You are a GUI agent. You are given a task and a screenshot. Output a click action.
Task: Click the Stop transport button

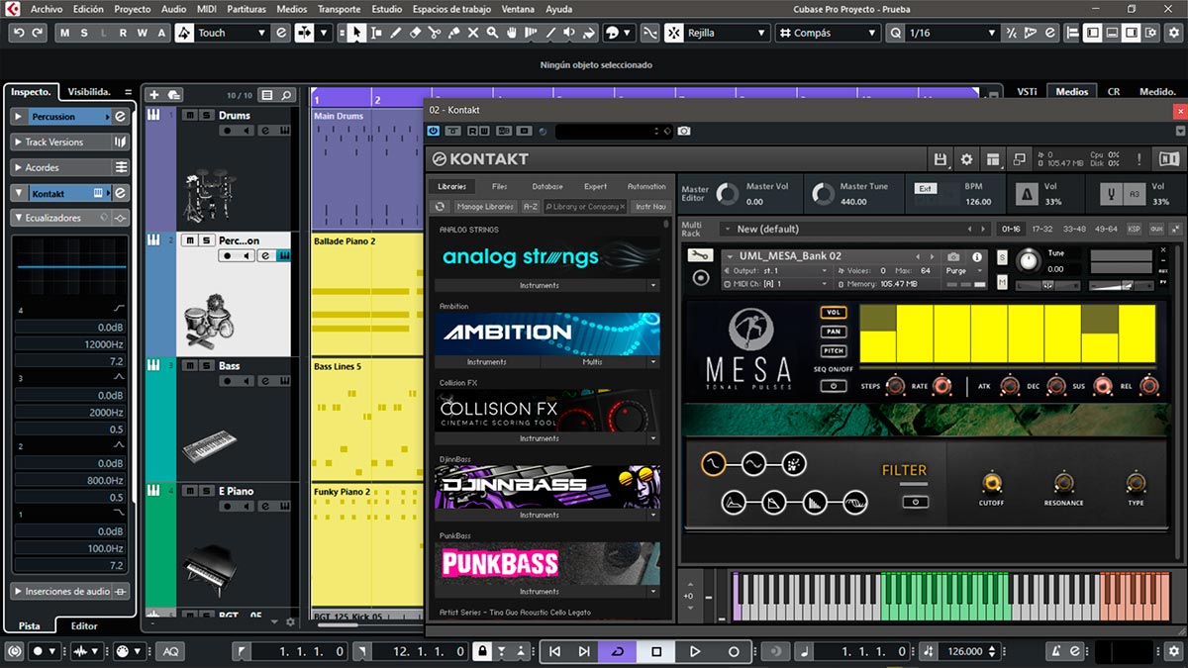click(655, 651)
